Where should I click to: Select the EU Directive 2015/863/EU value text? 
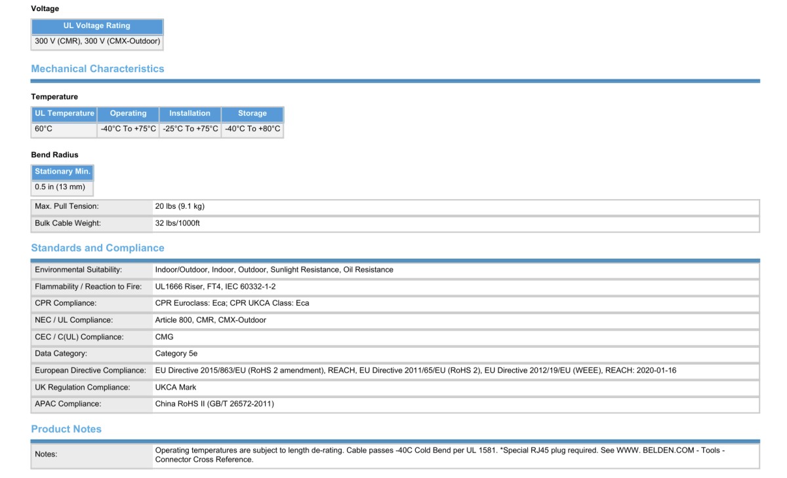[x=416, y=371]
